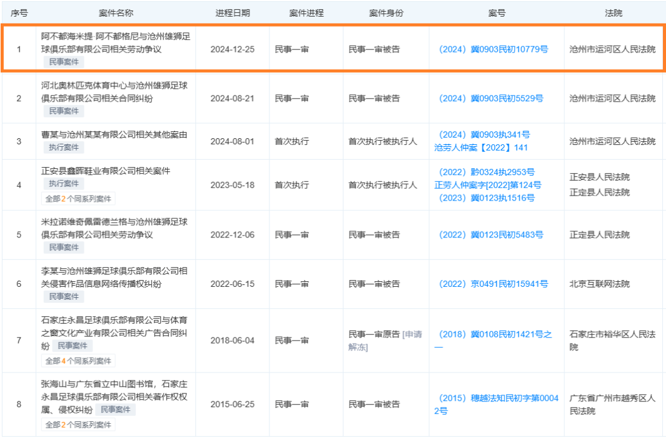The width and height of the screenshot is (666, 441).
Task: Click the 法院 column header
Action: (614, 13)
